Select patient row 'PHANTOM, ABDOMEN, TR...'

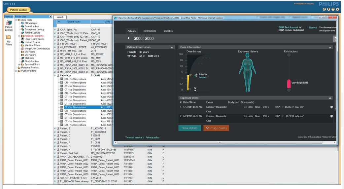(110, 157)
